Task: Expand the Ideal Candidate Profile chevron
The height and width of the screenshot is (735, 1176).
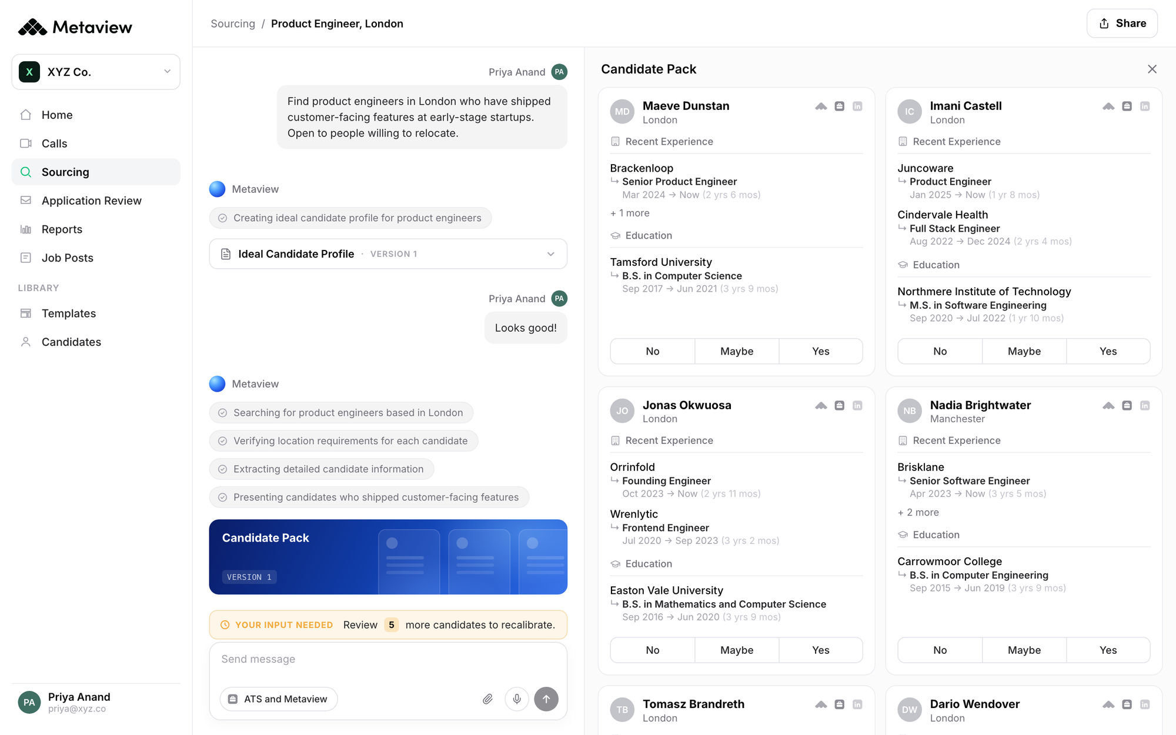Action: tap(551, 254)
